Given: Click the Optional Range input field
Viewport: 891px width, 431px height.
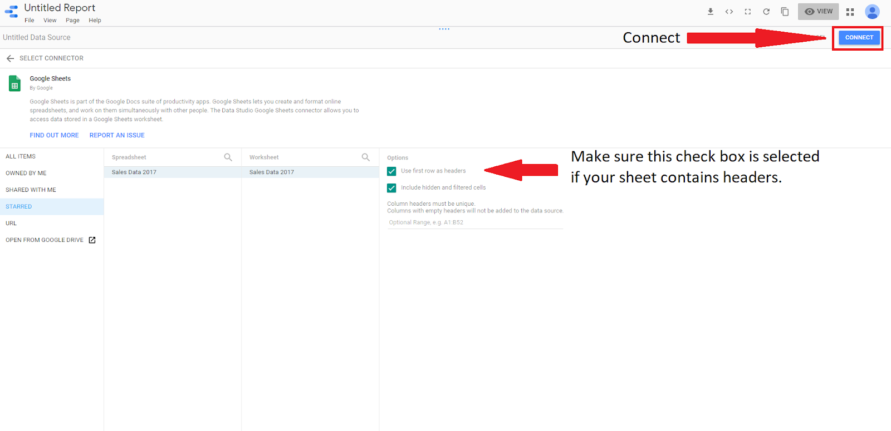Looking at the screenshot, I should (475, 222).
